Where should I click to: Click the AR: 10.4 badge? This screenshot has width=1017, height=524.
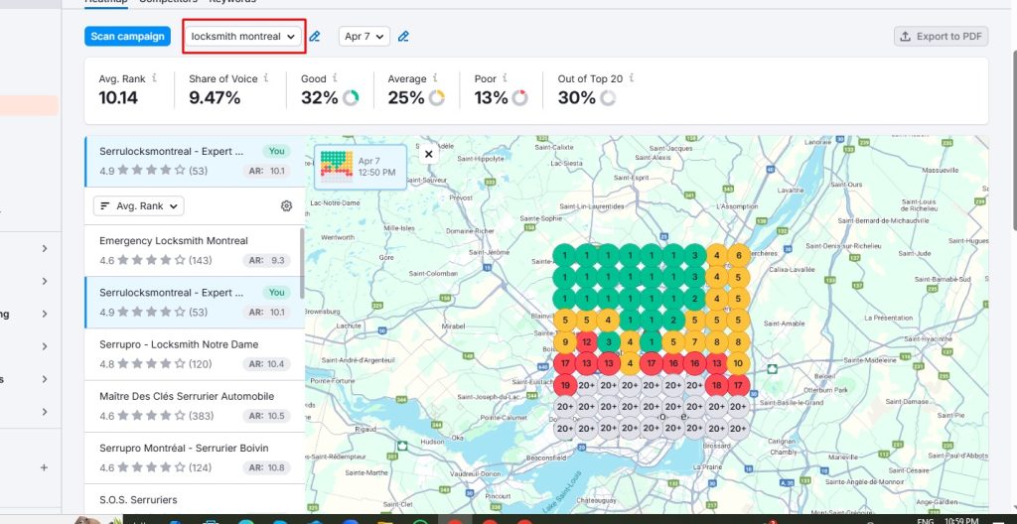(x=267, y=364)
